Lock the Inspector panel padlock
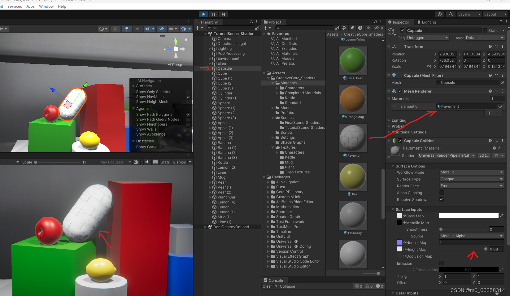This screenshot has width=510, height=296. 501,22
